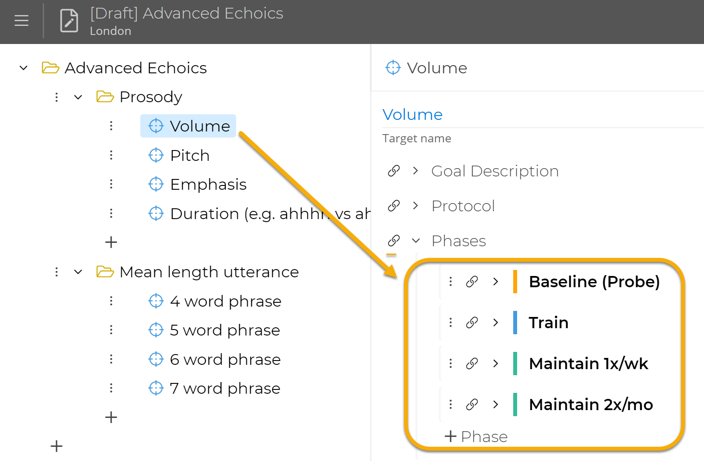The width and height of the screenshot is (704, 461).
Task: Open the kebab menu on Baseline (Probe) phase
Action: pyautogui.click(x=450, y=281)
